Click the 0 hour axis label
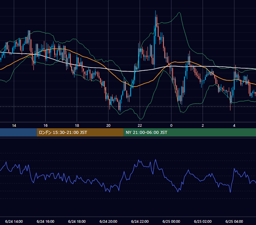Image resolution: width=256 pixels, height=225 pixels. (x=171, y=126)
